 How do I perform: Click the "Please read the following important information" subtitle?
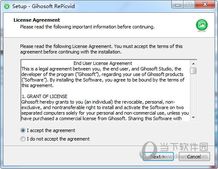click(87, 27)
